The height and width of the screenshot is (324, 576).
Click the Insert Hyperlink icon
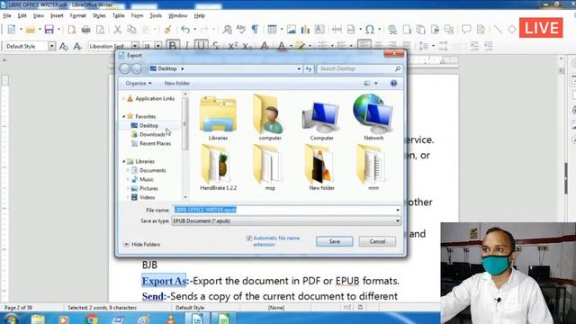pos(392,30)
